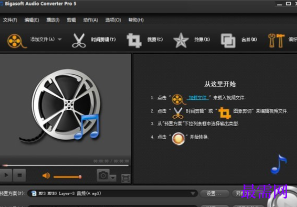Open Preferences wrench and hammer icon

[276, 40]
